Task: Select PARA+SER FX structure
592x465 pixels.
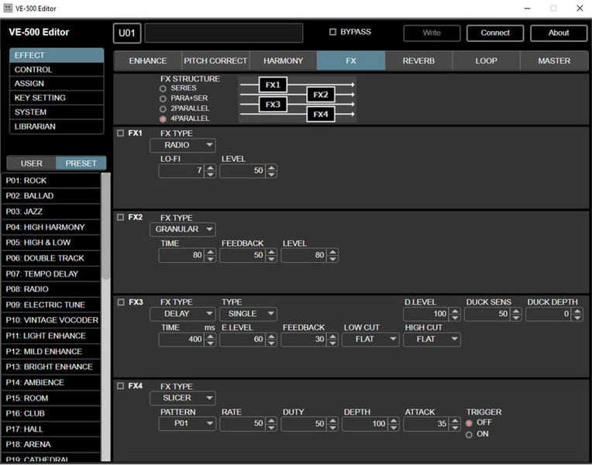Action: pos(163,98)
